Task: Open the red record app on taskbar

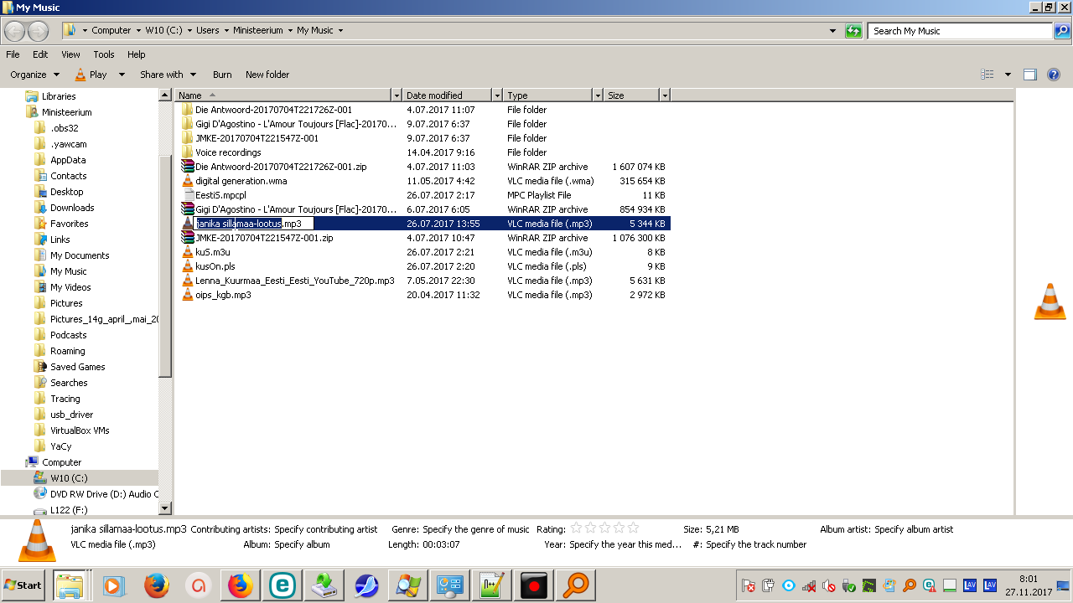Action: 533,585
